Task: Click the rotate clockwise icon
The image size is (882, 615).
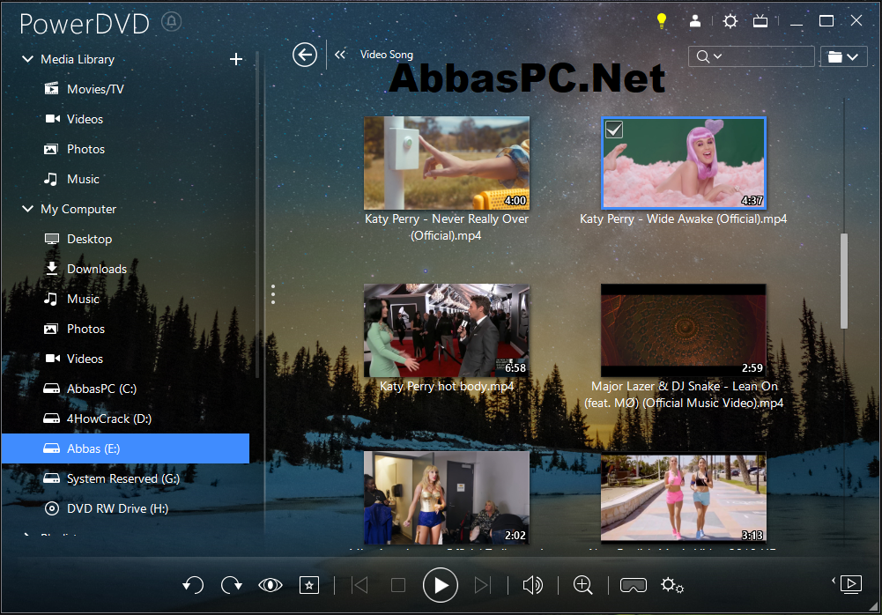Action: pyautogui.click(x=231, y=585)
